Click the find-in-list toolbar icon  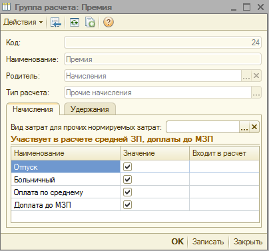click(x=55, y=22)
